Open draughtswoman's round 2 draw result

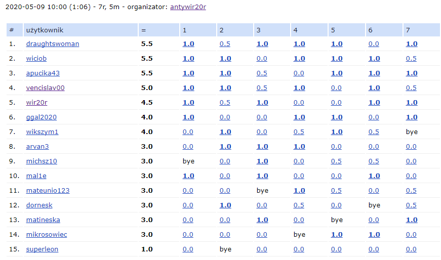tap(225, 44)
